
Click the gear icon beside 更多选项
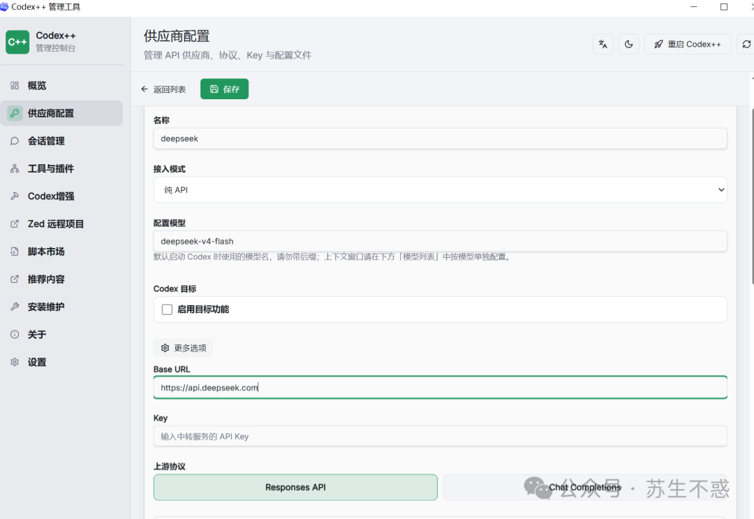[165, 348]
